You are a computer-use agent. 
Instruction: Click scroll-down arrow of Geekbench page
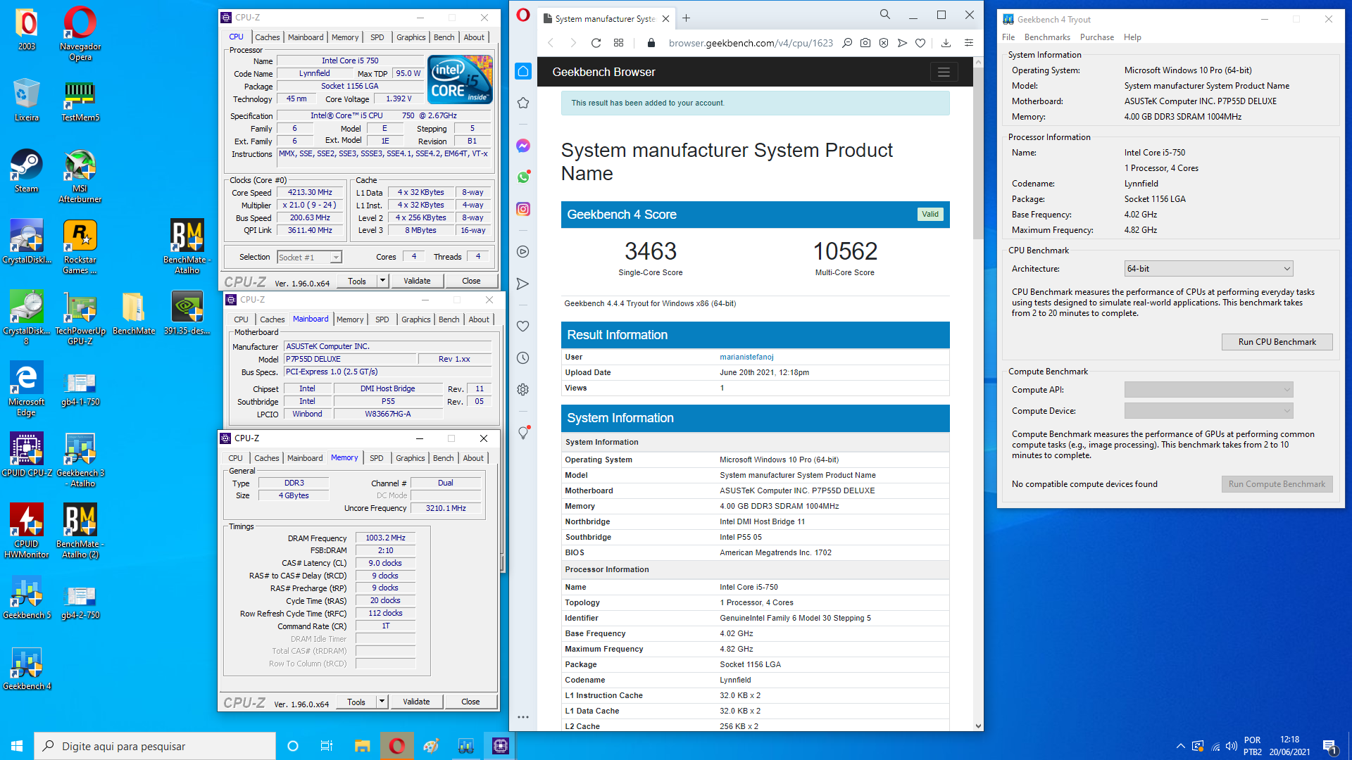978,726
